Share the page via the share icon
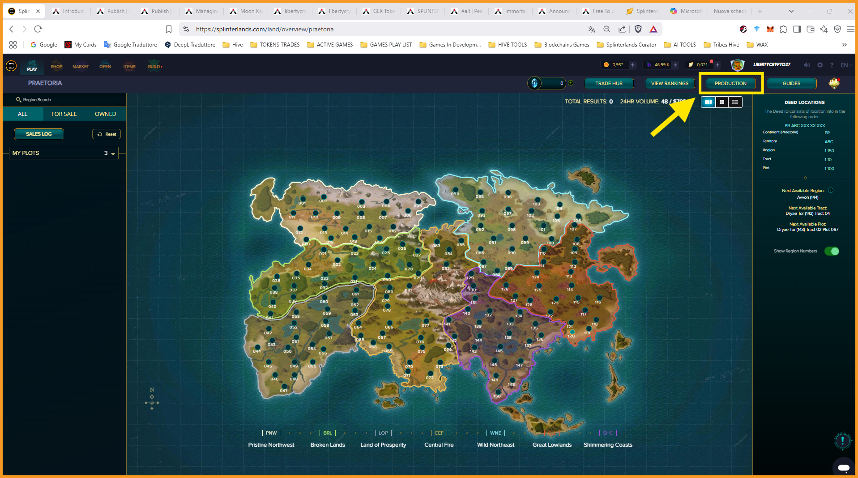Viewport: 858px width, 478px height. [622, 29]
